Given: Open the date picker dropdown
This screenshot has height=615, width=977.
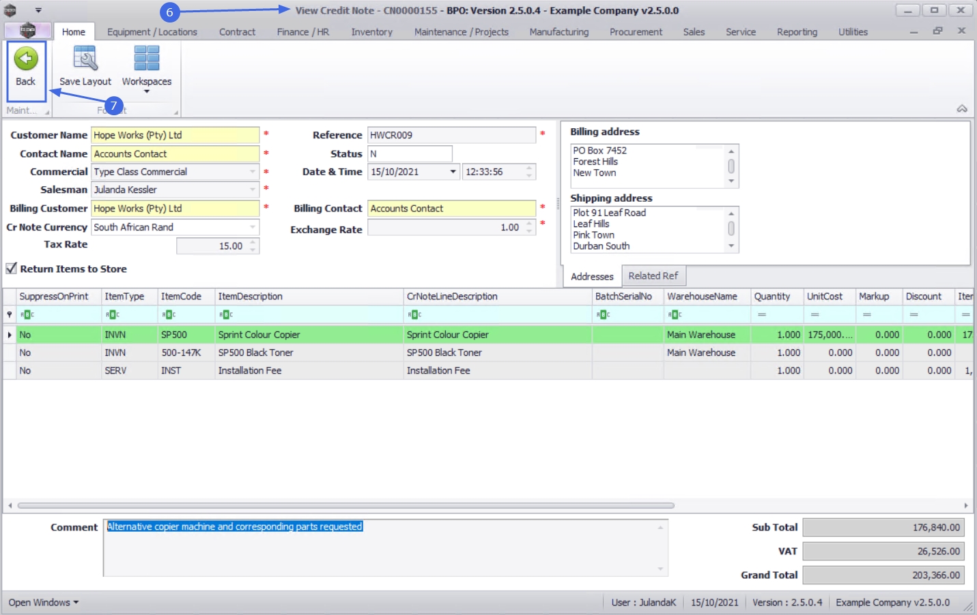Looking at the screenshot, I should 453,172.
